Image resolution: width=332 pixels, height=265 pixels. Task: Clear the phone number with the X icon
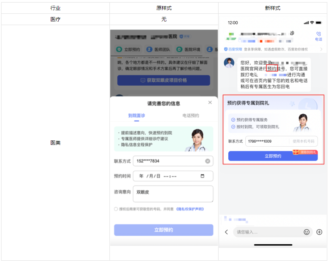pyautogui.click(x=208, y=161)
